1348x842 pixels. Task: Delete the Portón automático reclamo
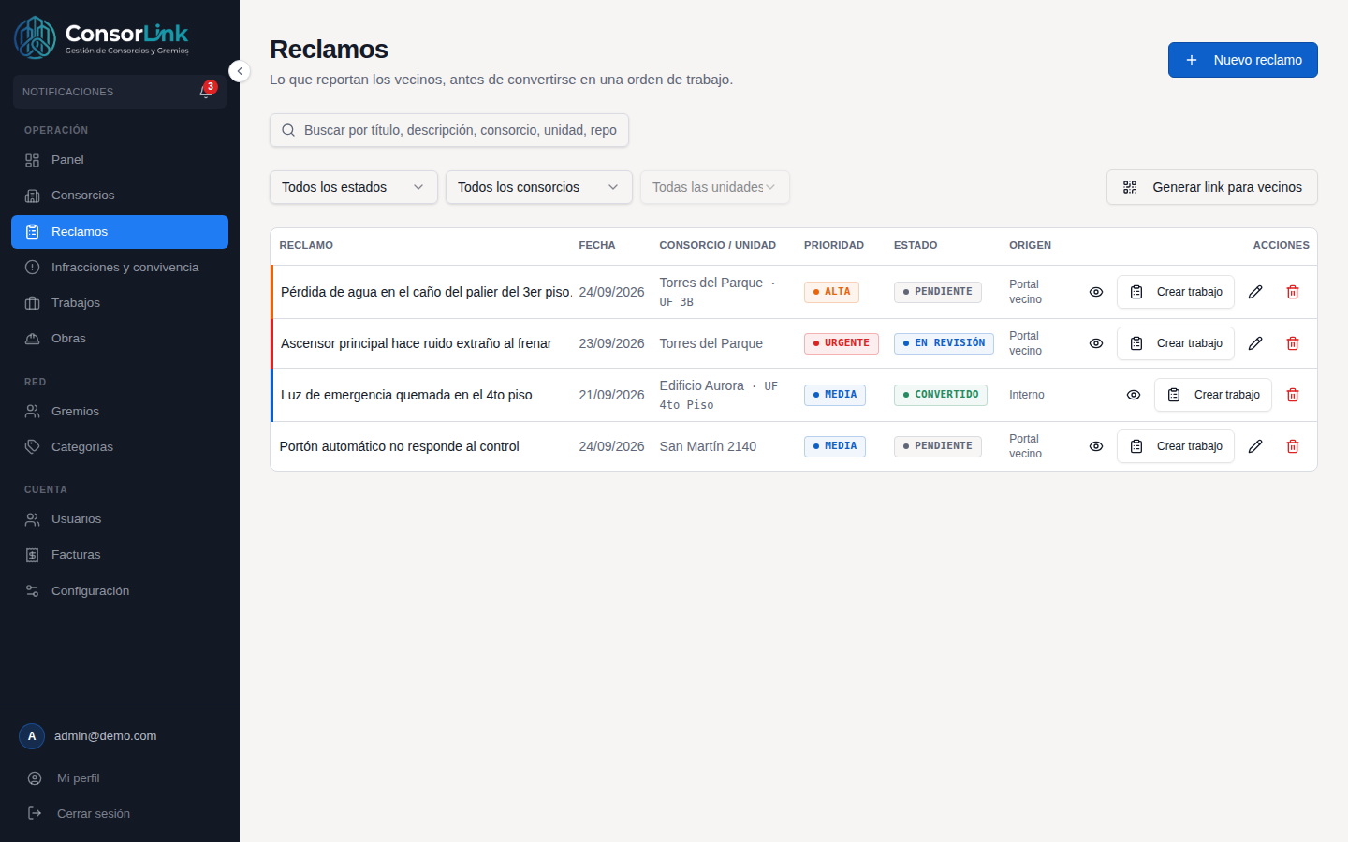(1293, 446)
